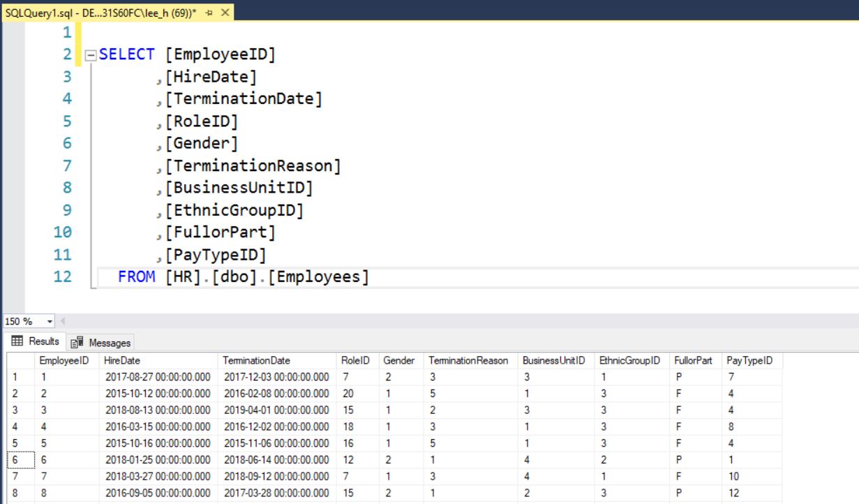Click PayTypeID cell with value 10
Image resolution: width=859 pixels, height=504 pixels.
[x=752, y=476]
